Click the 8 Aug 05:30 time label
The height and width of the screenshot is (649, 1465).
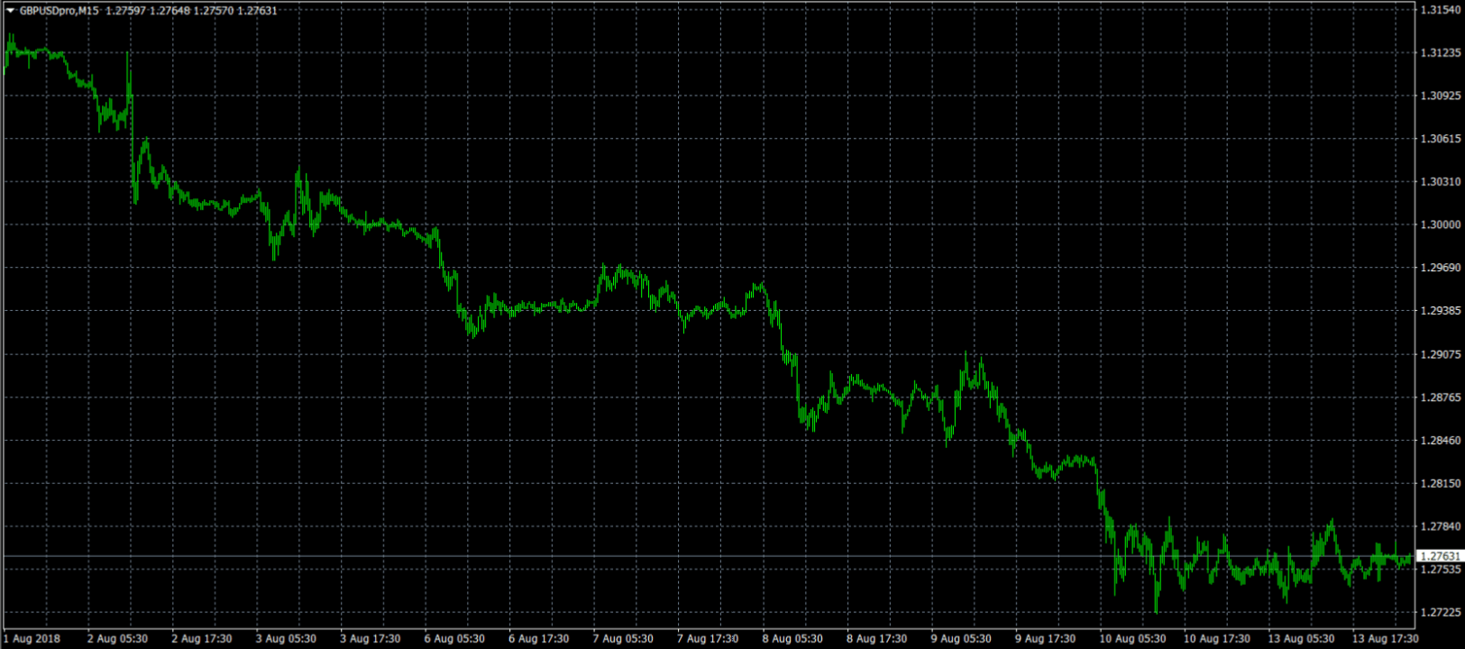[792, 639]
